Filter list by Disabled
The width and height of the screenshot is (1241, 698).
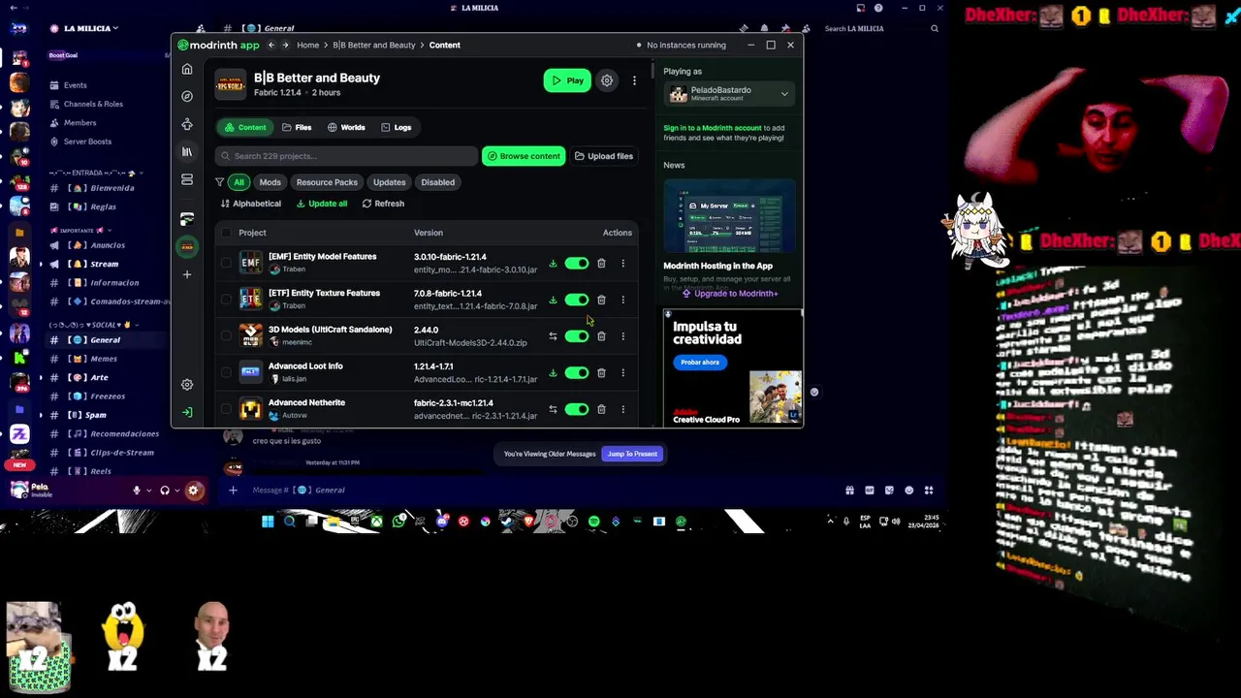click(437, 182)
